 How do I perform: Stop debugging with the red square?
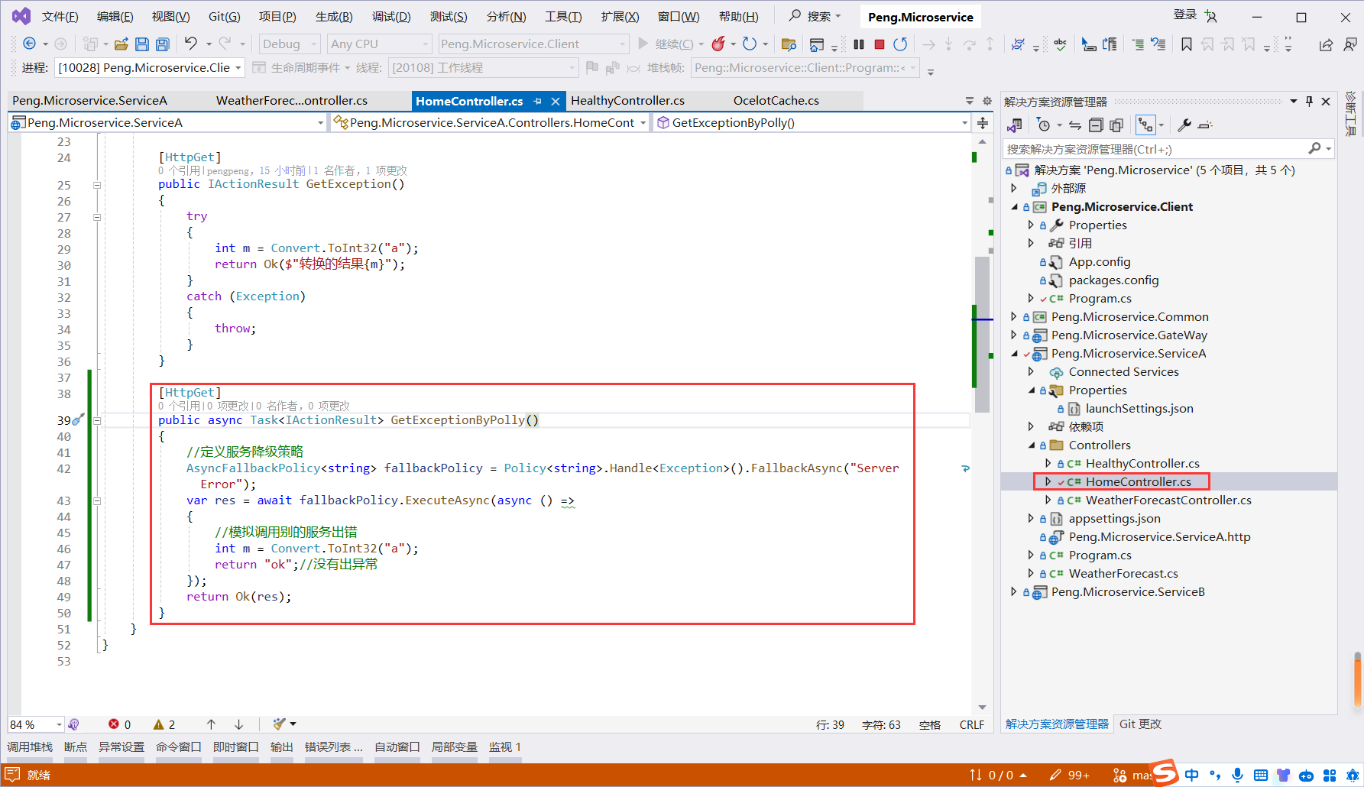tap(880, 44)
